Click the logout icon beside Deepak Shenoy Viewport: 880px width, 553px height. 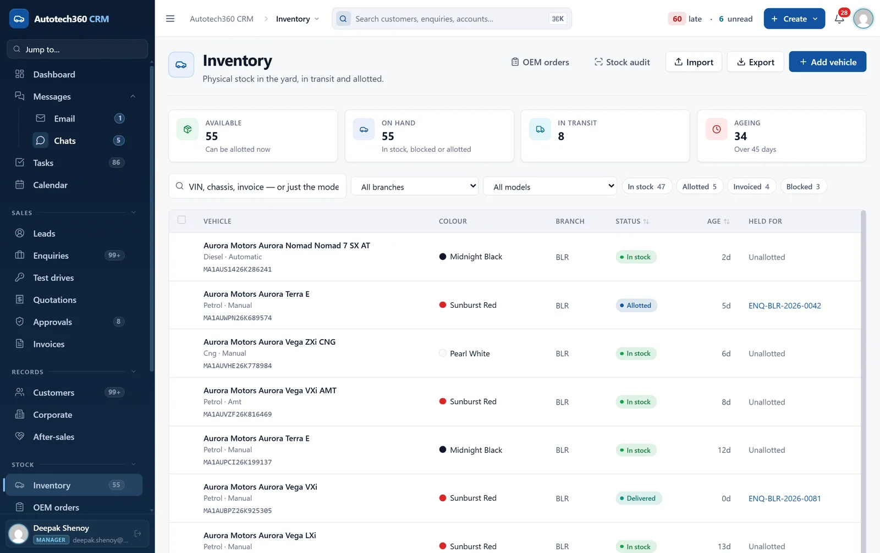click(138, 533)
